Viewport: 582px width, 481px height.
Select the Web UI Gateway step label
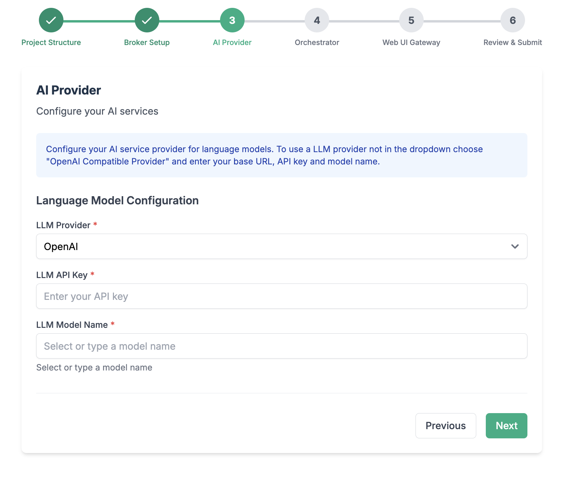pyautogui.click(x=411, y=43)
